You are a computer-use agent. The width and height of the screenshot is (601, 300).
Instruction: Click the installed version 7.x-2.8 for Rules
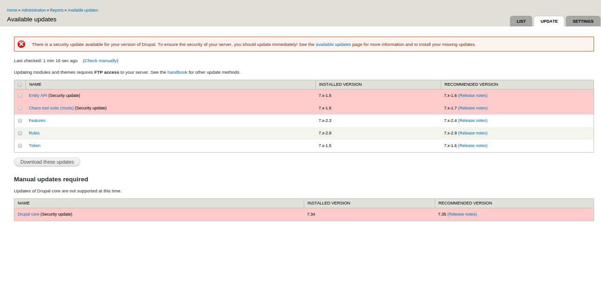click(x=325, y=133)
